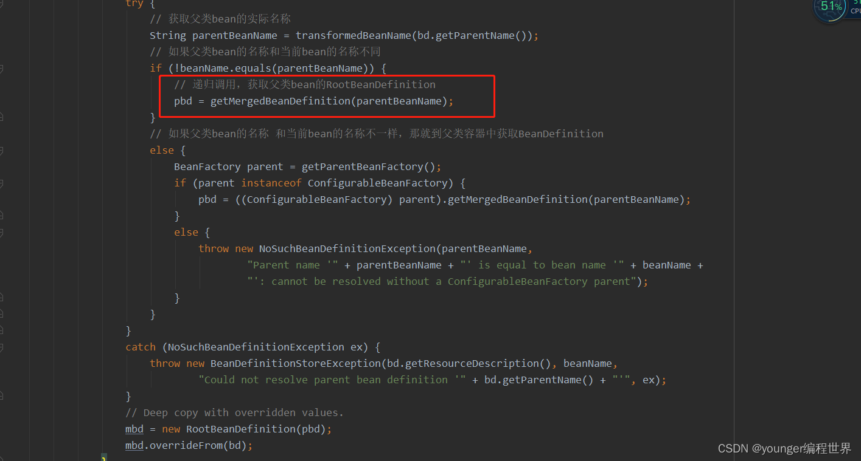
Task: Click the comment Deep copy with overridden values.
Action: pos(235,412)
